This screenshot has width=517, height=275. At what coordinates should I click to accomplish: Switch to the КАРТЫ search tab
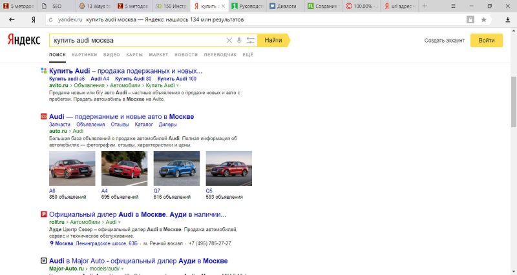pyautogui.click(x=134, y=55)
